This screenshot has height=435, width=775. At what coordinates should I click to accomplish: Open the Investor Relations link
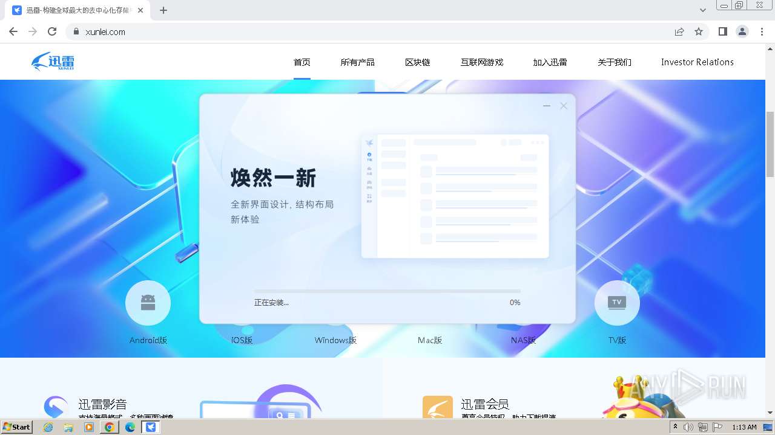click(x=697, y=62)
